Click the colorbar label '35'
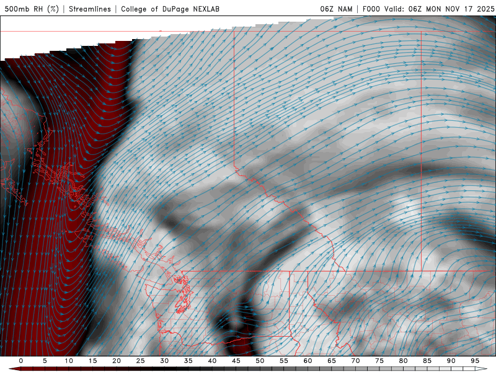Viewport: 496px width, 372px height. [188, 361]
